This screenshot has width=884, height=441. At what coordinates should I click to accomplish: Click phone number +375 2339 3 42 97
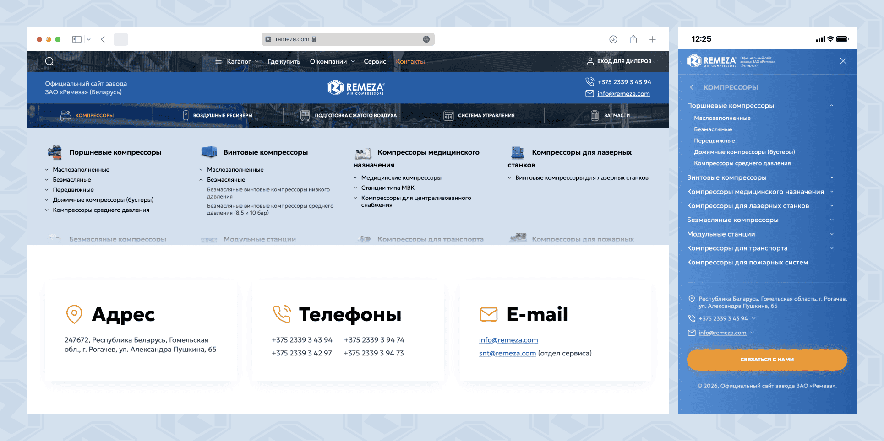[x=302, y=353]
